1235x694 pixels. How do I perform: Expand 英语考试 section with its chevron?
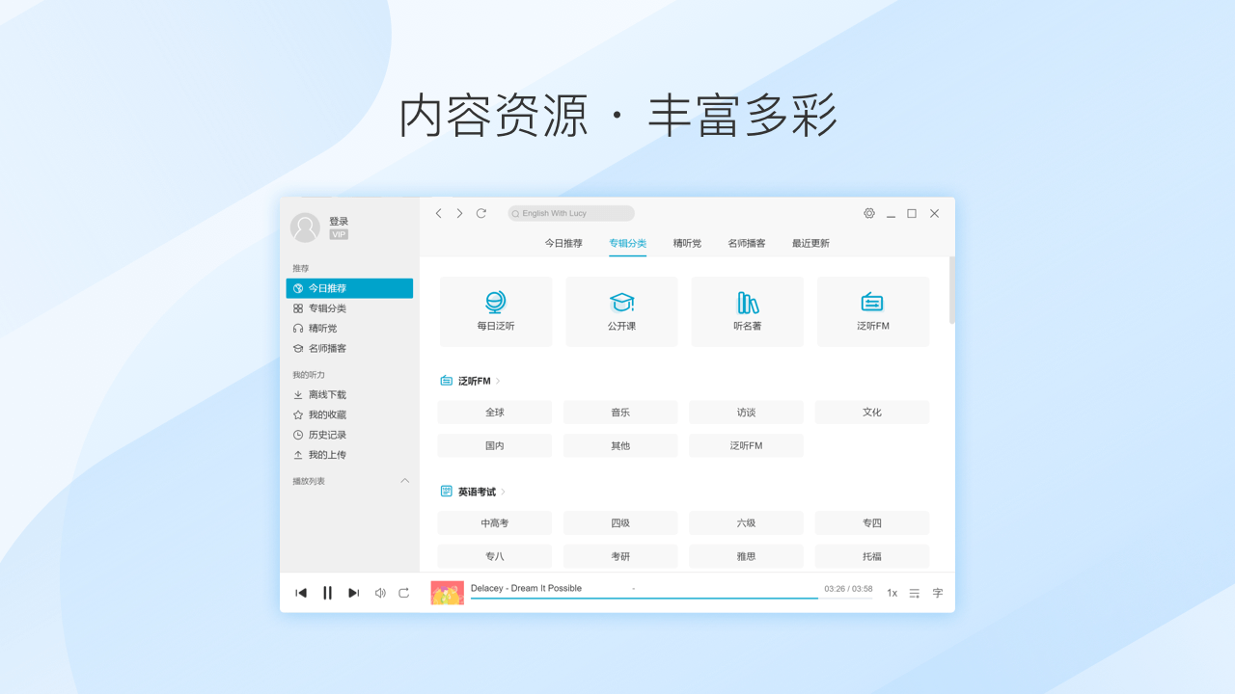pos(504,492)
